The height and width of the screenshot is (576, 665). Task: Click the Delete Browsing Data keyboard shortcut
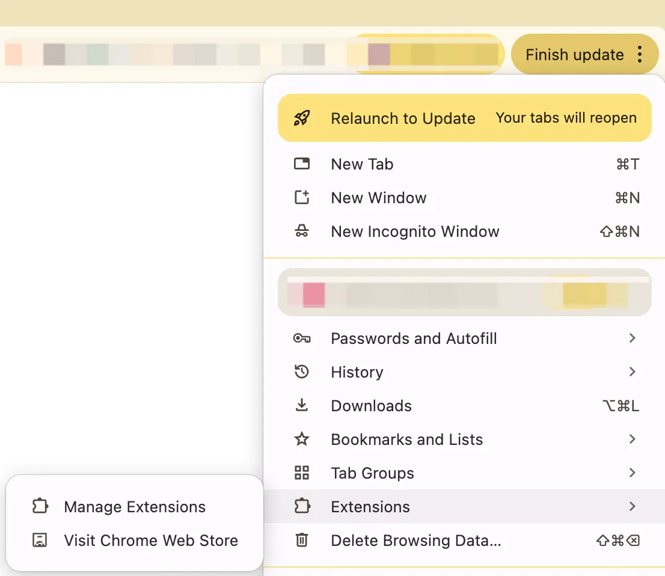point(618,541)
